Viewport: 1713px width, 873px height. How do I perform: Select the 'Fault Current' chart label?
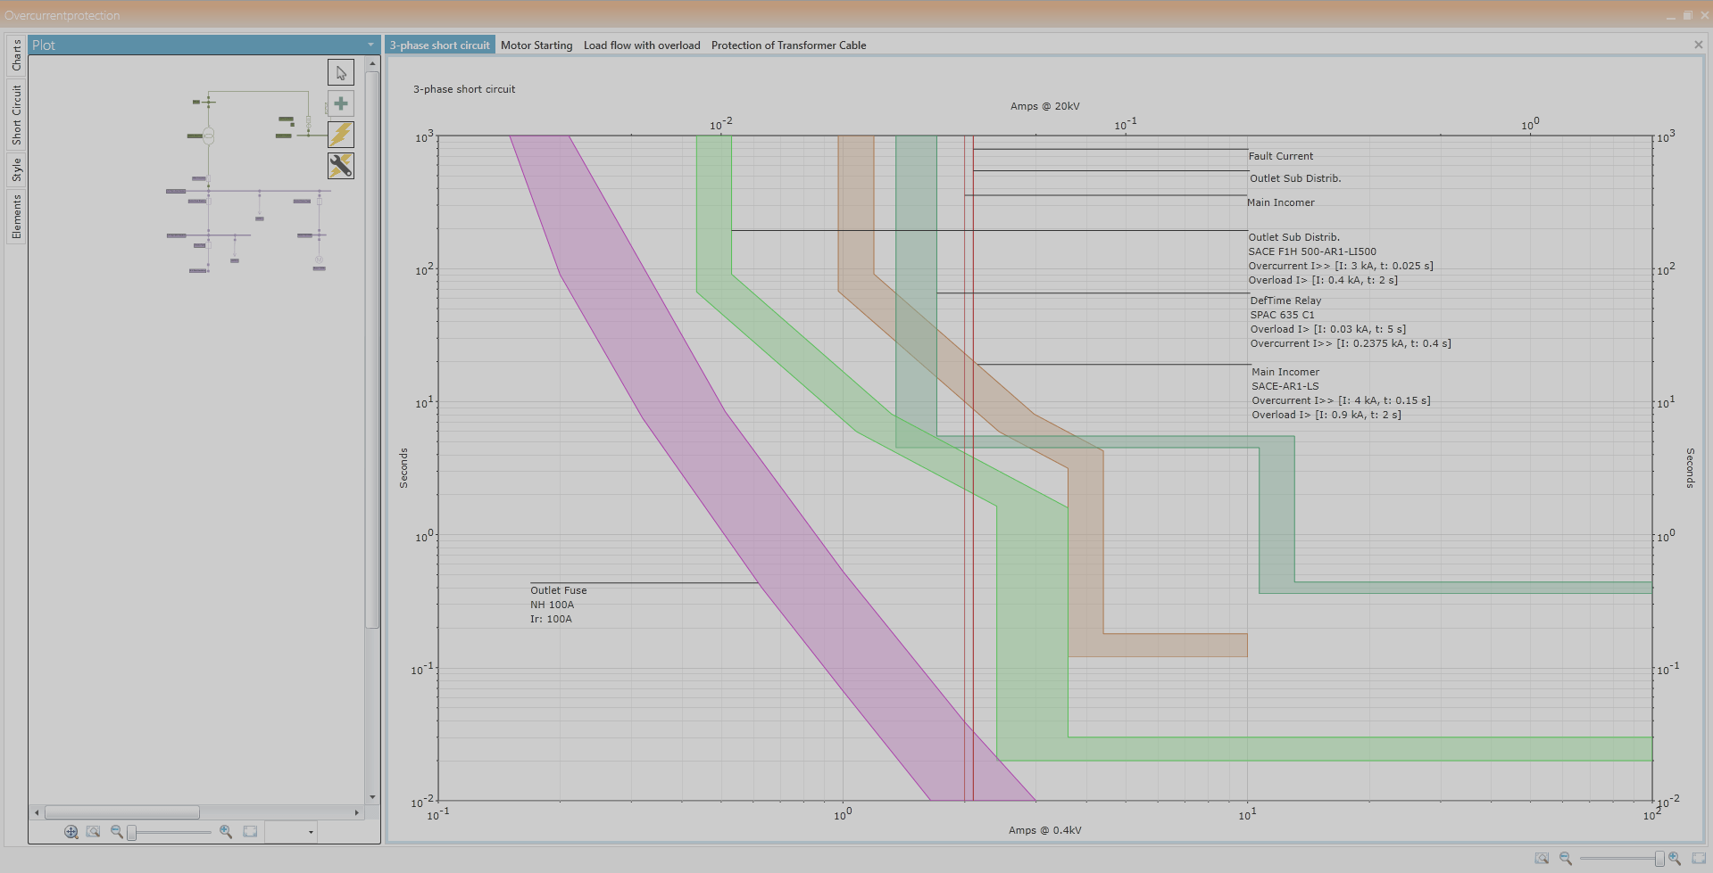(1281, 156)
